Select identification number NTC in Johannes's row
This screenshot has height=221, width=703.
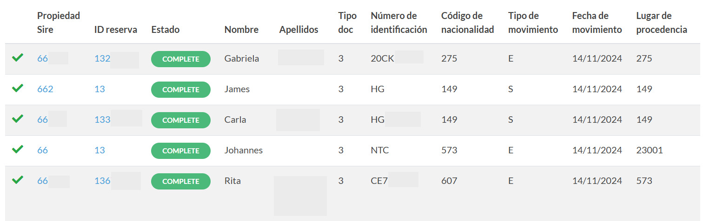pos(380,150)
